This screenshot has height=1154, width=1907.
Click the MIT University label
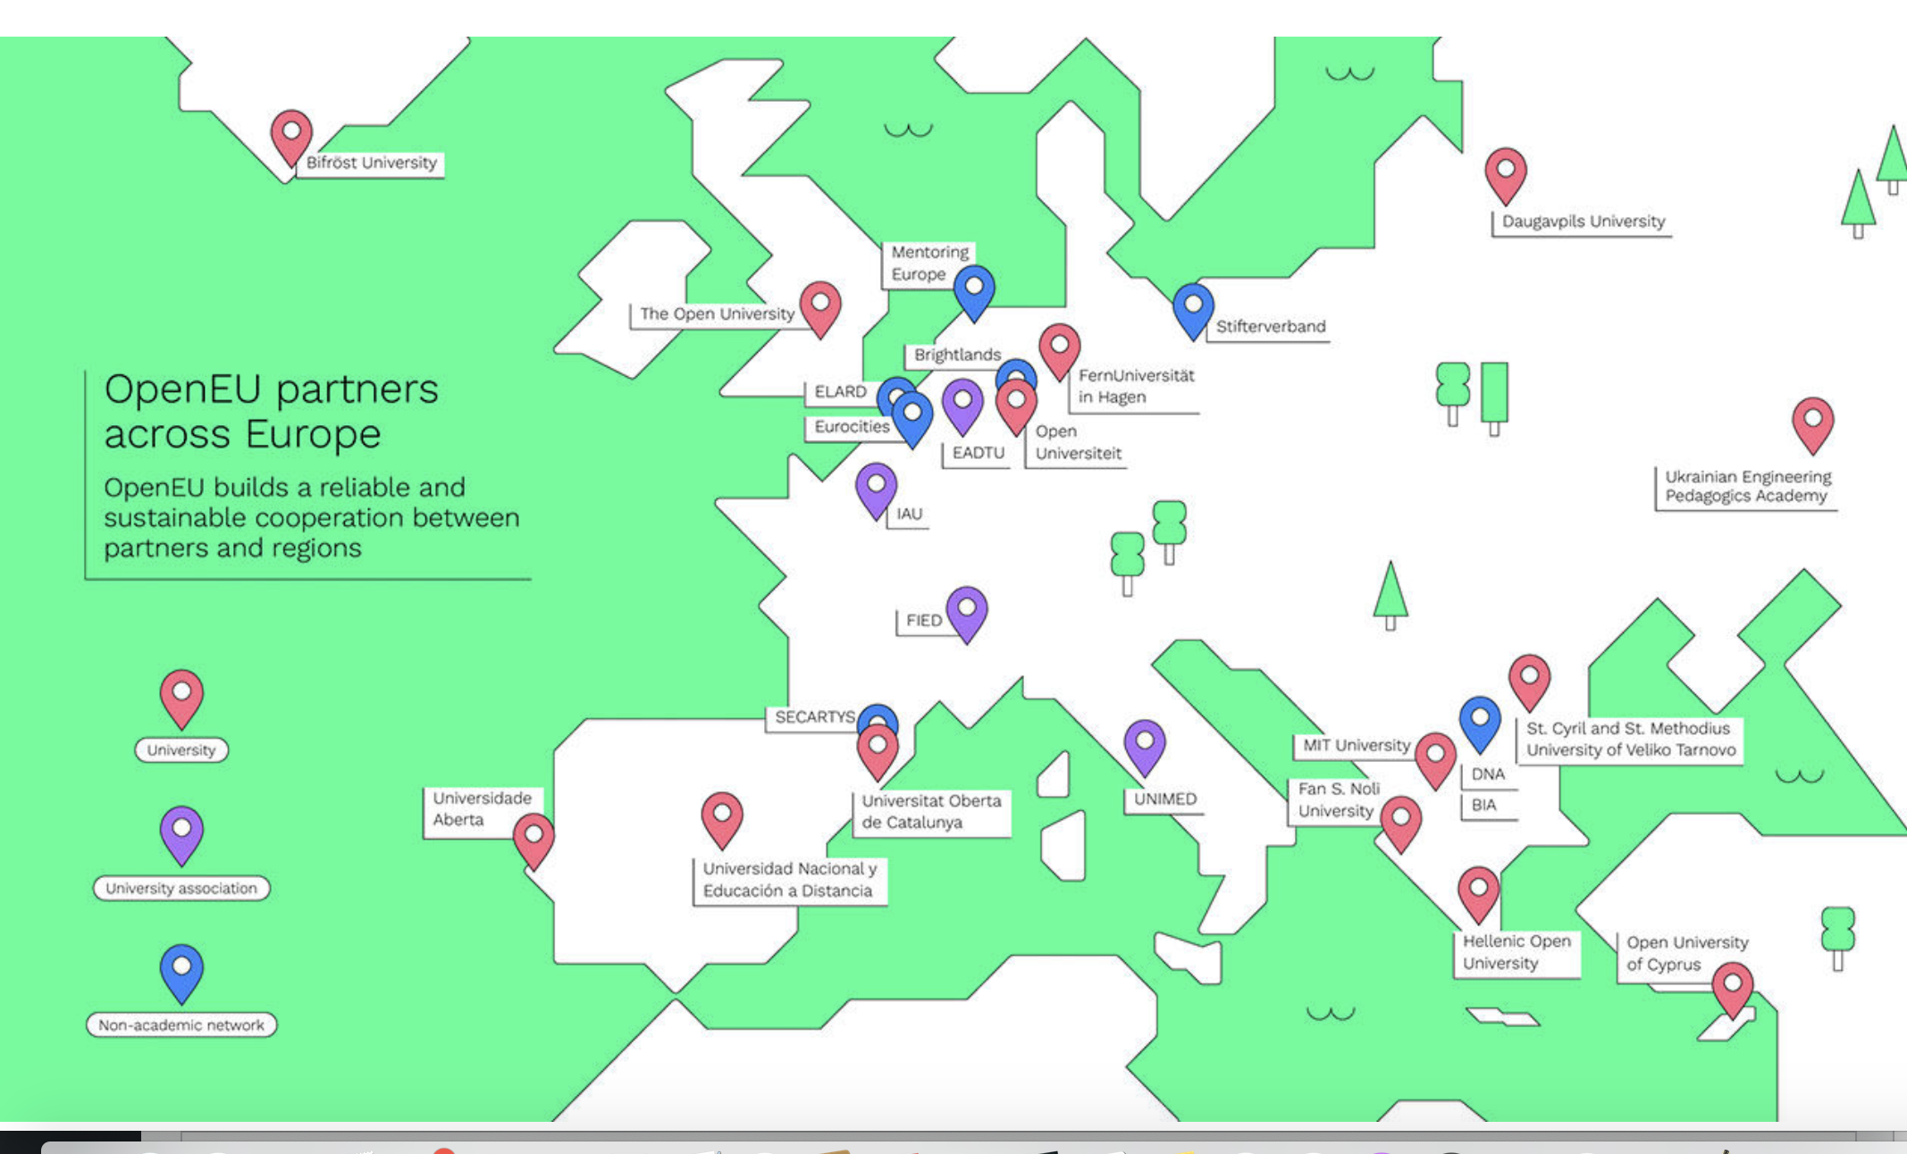coord(1356,745)
